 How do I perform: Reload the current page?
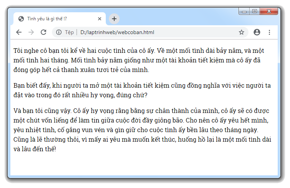click(43, 33)
